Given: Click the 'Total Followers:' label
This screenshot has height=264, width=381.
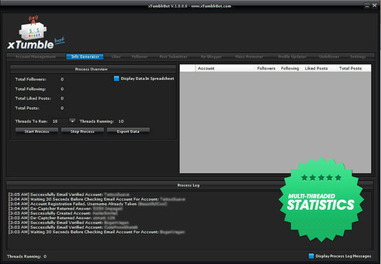Looking at the screenshot, I should 30,79.
